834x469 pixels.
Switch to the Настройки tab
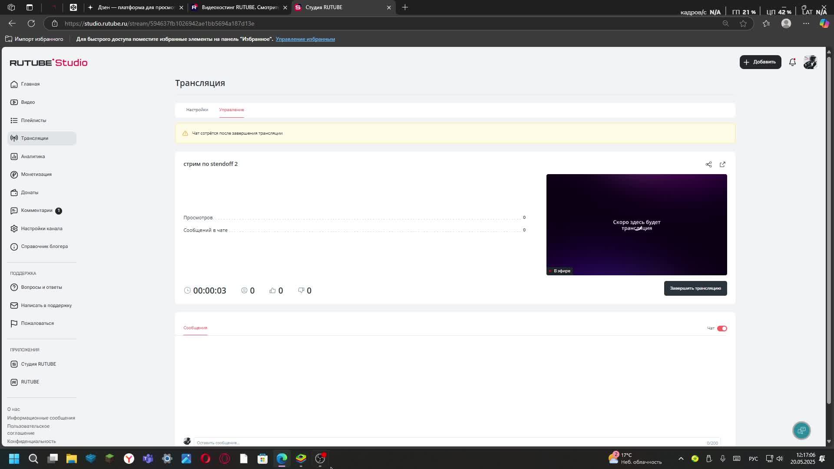197,109
